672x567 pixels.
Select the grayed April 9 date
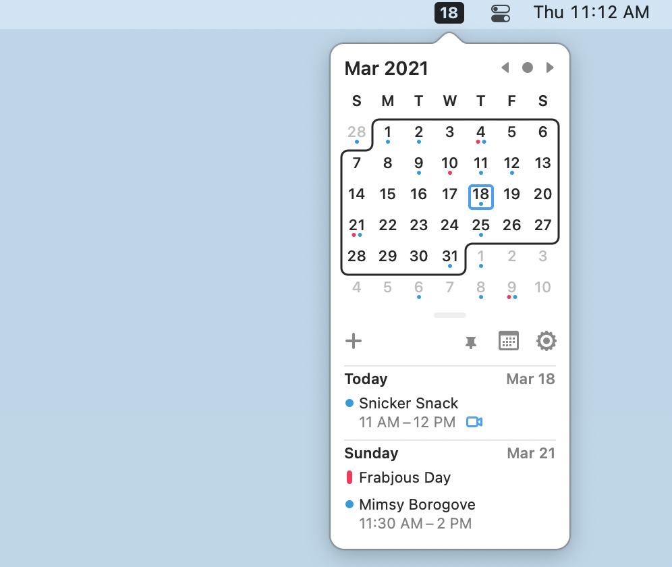pyautogui.click(x=511, y=289)
